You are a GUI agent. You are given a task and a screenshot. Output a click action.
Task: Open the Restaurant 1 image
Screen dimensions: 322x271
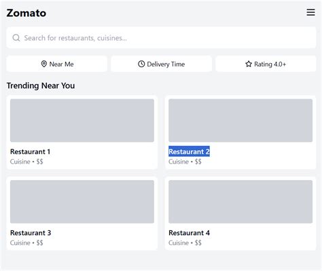point(82,120)
